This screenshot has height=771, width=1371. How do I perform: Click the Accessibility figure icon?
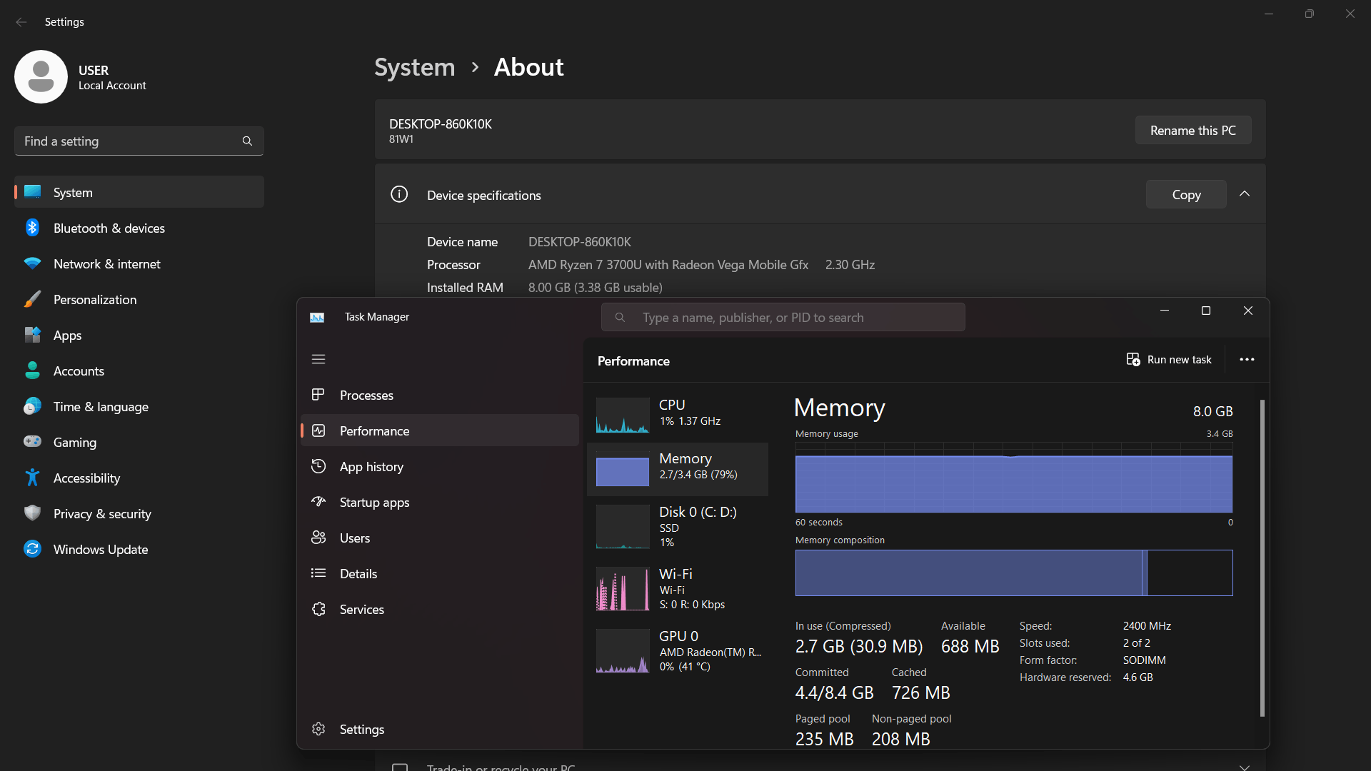(32, 477)
